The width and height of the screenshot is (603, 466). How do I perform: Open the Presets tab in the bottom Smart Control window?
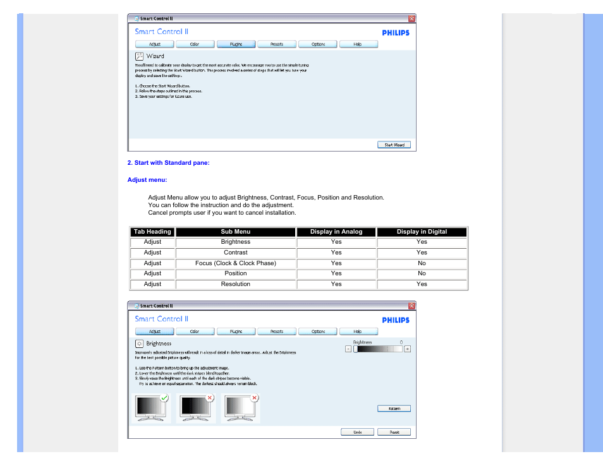(x=276, y=331)
